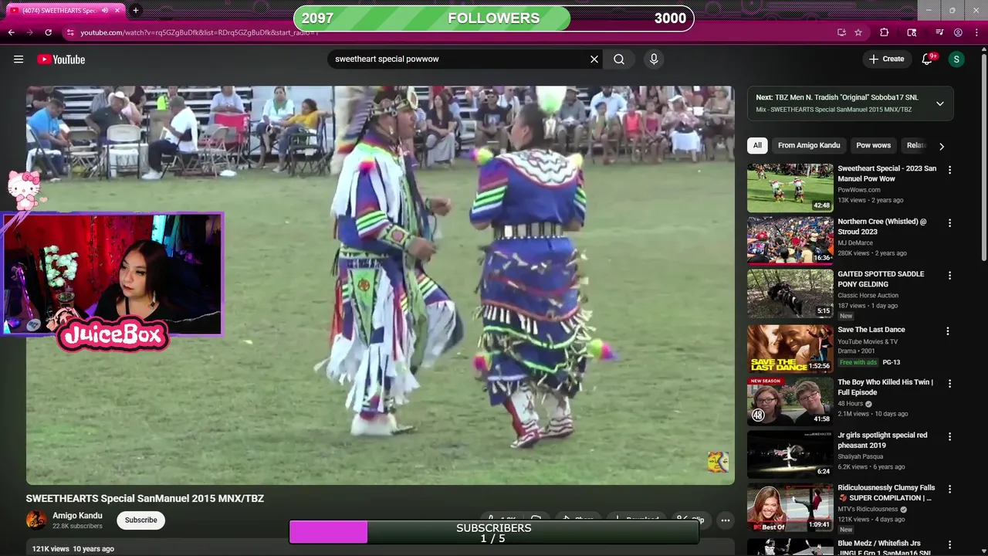Open the notifications bell
The width and height of the screenshot is (988, 556).
point(927,59)
